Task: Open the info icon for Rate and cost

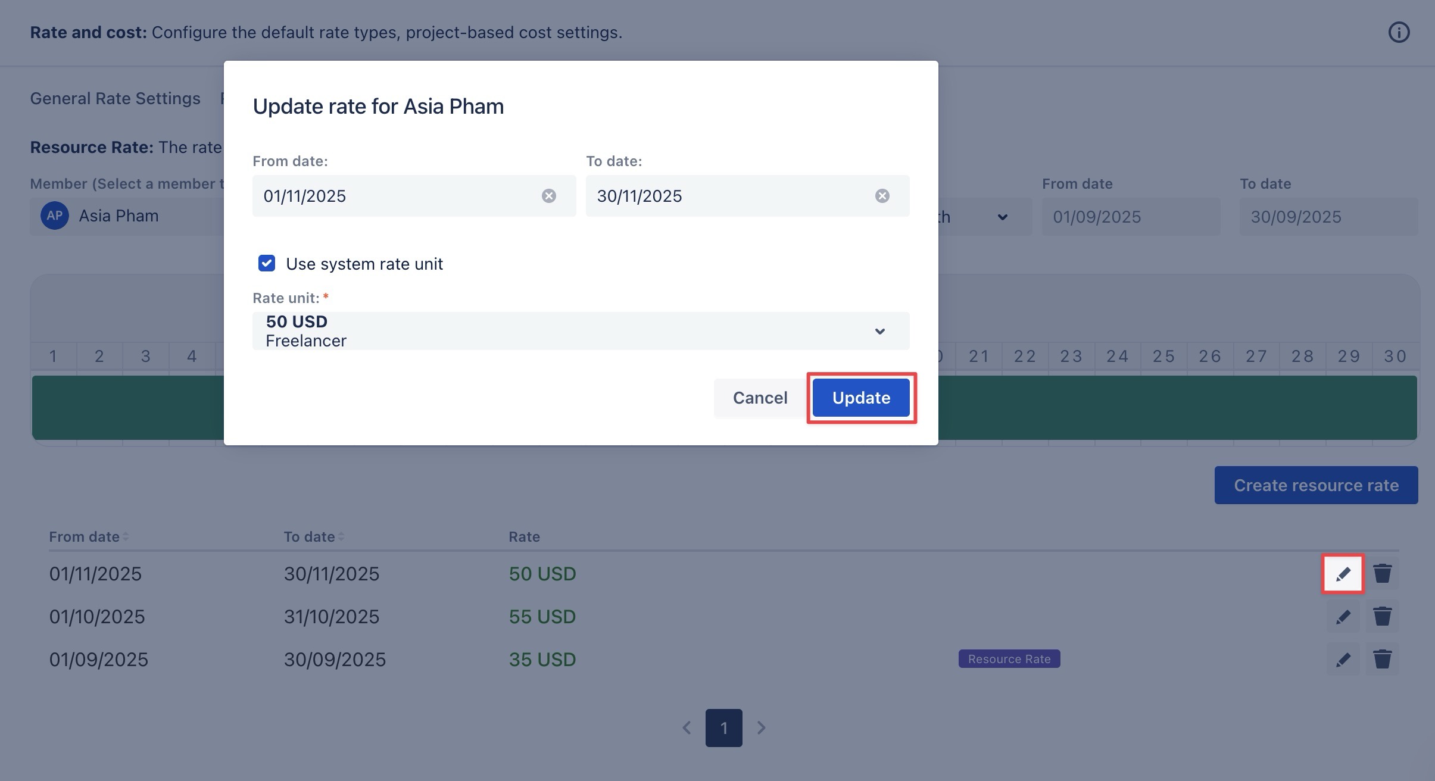Action: (1399, 32)
